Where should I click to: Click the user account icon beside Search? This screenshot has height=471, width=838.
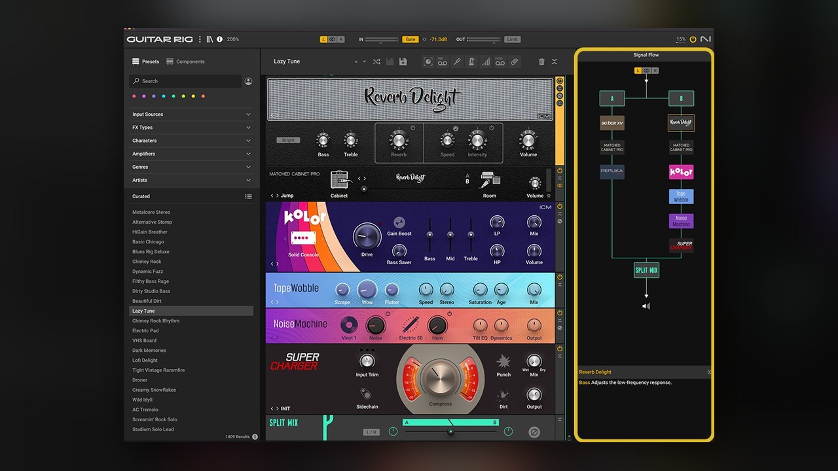(x=248, y=81)
